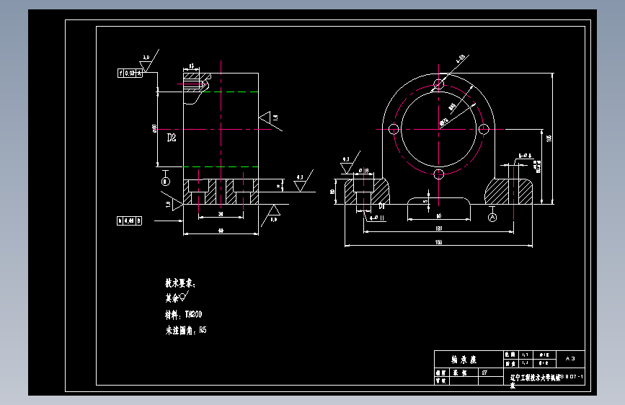Select the "160" overall width dimension

[x=438, y=242]
